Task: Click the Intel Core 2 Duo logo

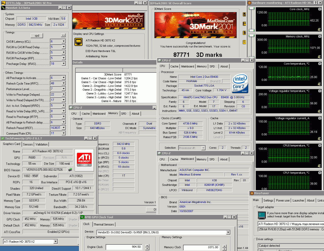Action: (x=240, y=84)
